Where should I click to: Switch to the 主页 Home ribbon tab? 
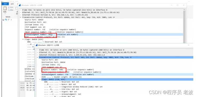(12, 4)
